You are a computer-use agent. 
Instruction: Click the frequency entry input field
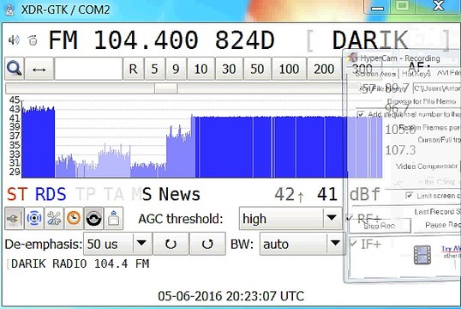[88, 69]
